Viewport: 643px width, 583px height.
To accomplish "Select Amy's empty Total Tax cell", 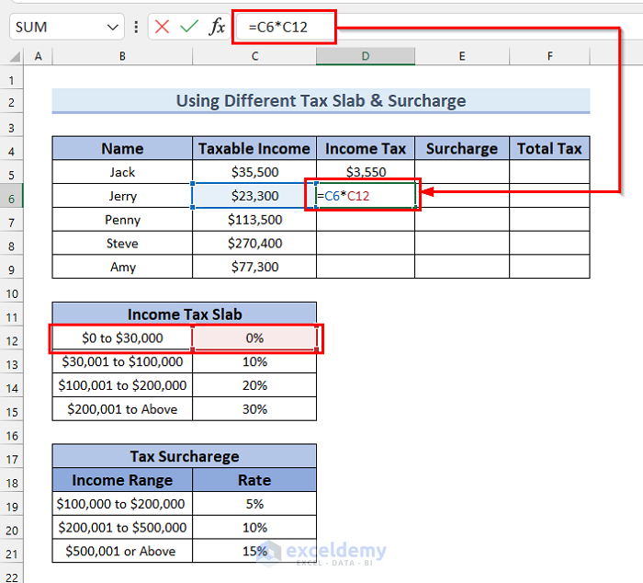I will click(549, 267).
